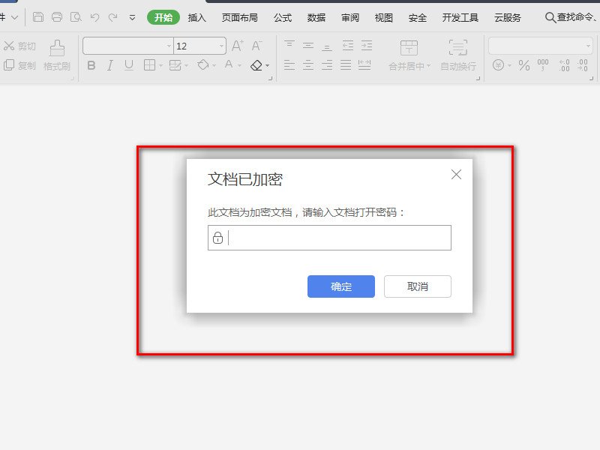Toggle italic formatting
600x450 pixels.
(109, 65)
